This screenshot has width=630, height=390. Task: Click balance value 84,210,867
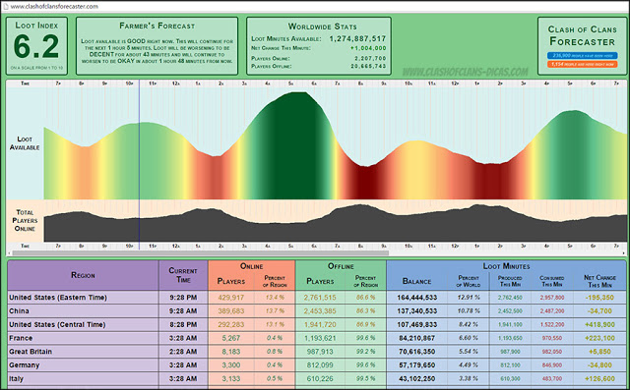tap(416, 338)
